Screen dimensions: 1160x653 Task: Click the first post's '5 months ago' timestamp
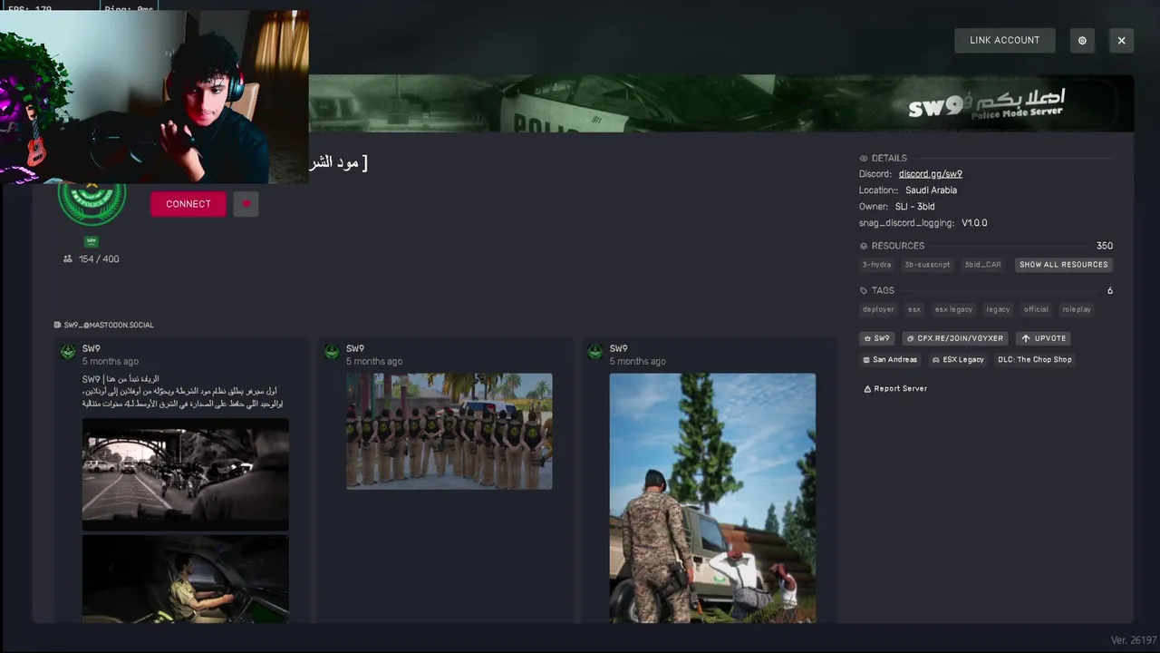tap(111, 361)
